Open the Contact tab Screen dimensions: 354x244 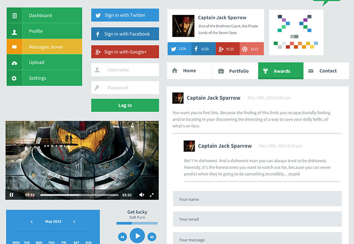click(x=326, y=71)
